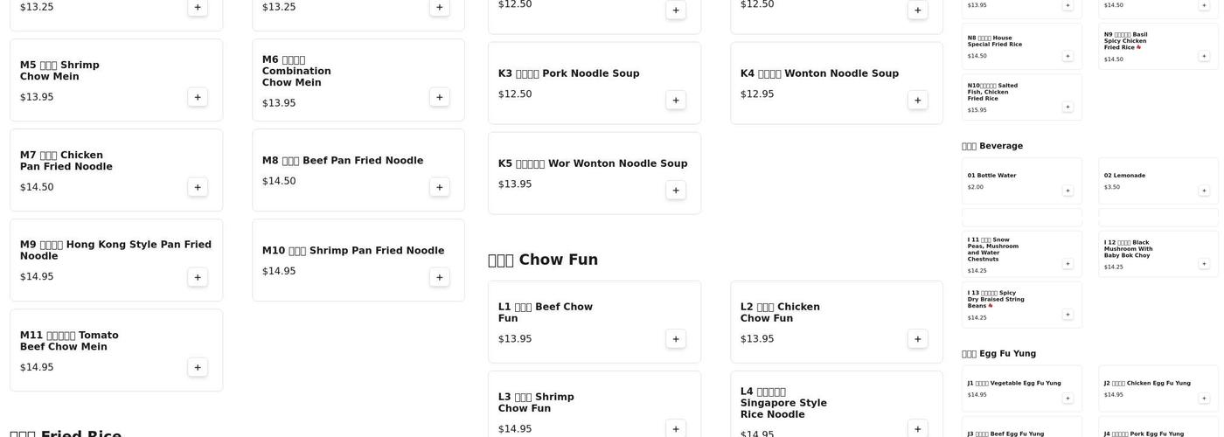Add L1 Beef Chow Fun
Screen dimensions: 1224x437
[x=676, y=339]
